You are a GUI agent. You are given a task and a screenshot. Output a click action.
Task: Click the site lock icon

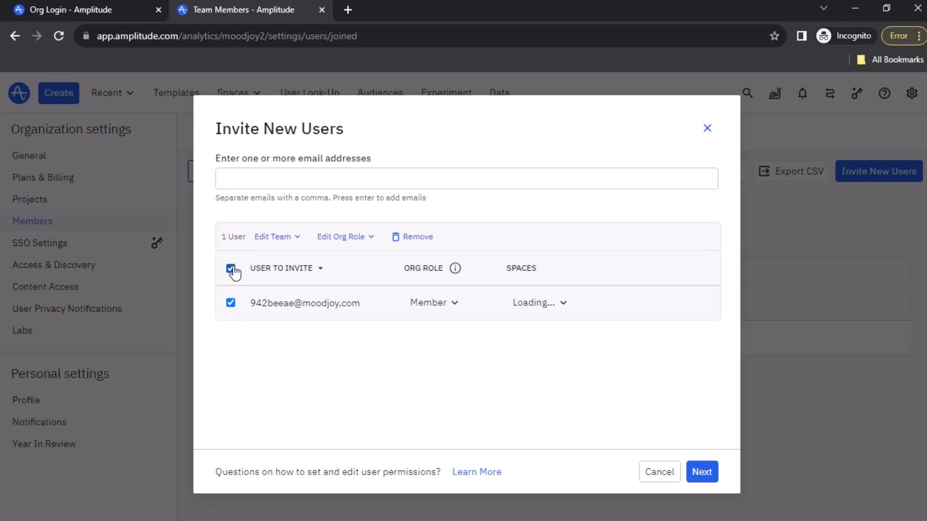[86, 36]
